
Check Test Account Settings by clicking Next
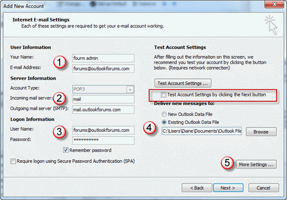(163, 94)
